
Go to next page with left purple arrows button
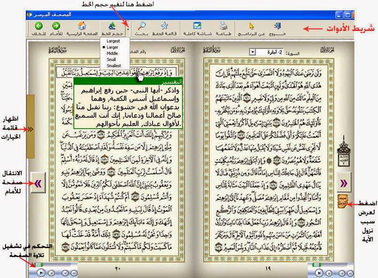tap(38, 184)
